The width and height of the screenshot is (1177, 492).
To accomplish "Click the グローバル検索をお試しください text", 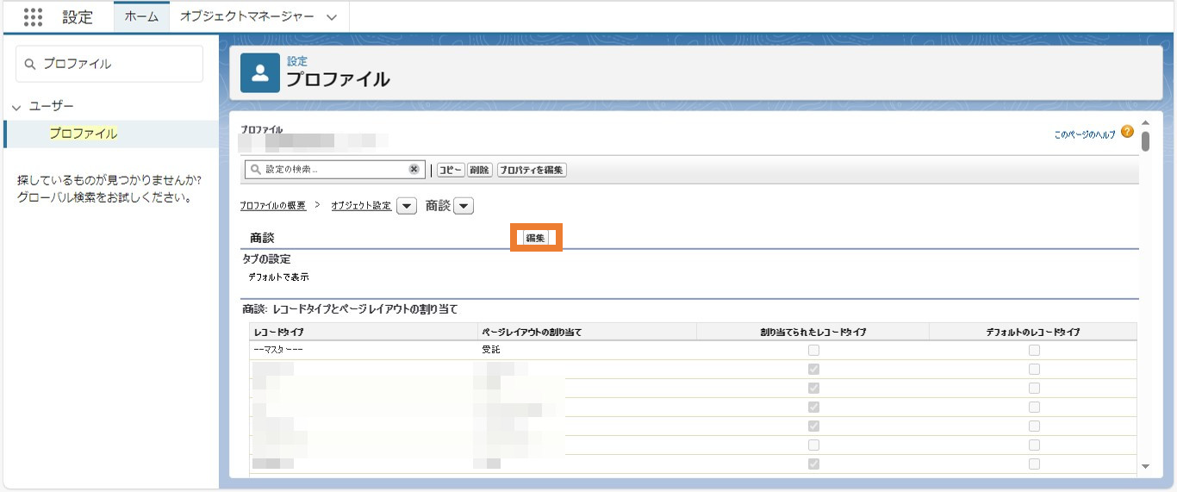I will [x=103, y=197].
